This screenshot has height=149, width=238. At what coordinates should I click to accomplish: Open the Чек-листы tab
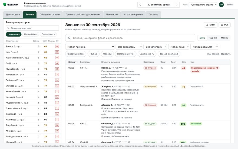tap(112, 14)
